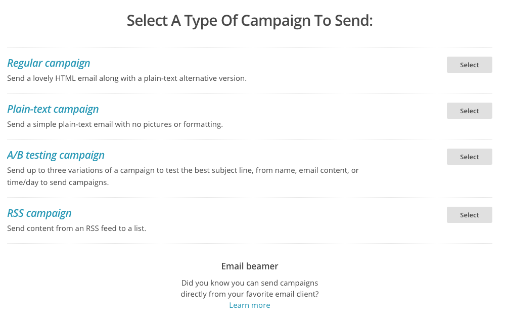This screenshot has width=506, height=326.
Task: Click 'Did you know you can send campaigns' text
Action: tap(250, 283)
